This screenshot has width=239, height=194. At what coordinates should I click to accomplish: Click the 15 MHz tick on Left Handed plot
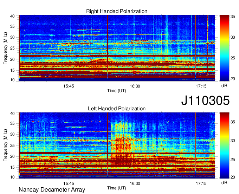pos(12,168)
